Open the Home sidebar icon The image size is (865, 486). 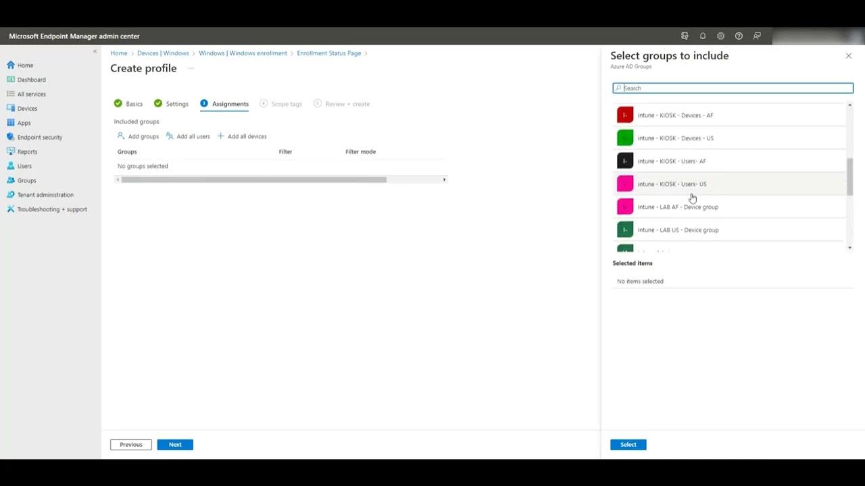point(11,65)
